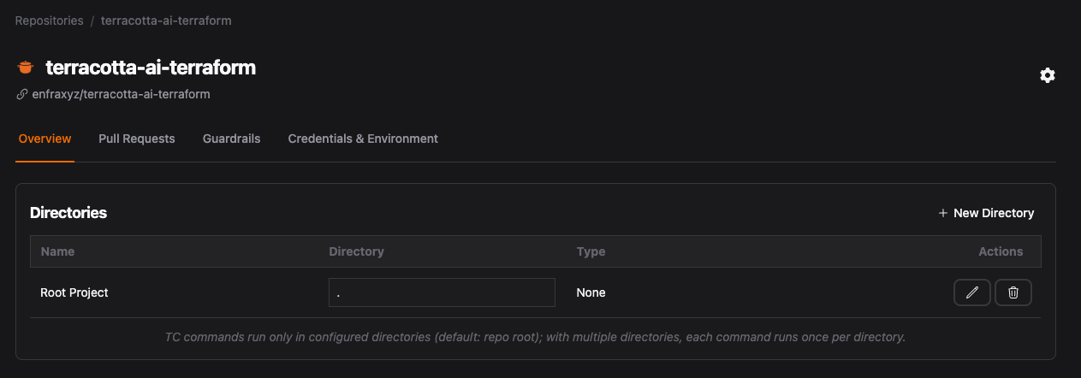Click the terracotta pot repository icon
This screenshot has height=378, width=1081.
[26, 68]
